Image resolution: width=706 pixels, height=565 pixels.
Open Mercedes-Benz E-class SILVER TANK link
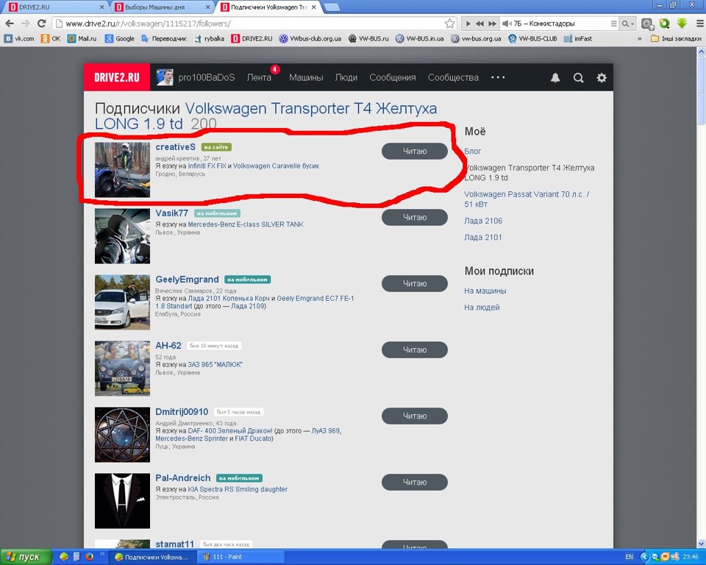(x=246, y=224)
